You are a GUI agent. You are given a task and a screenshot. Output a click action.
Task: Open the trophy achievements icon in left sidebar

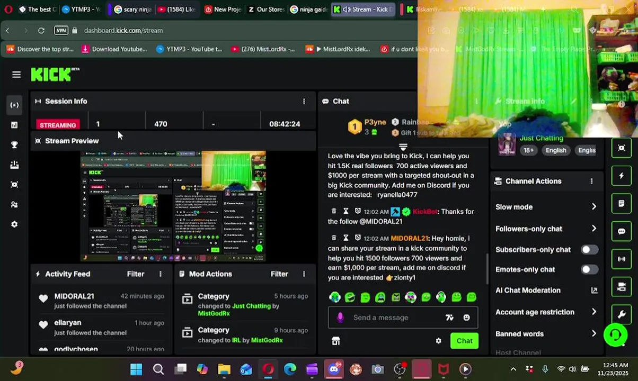(x=14, y=145)
